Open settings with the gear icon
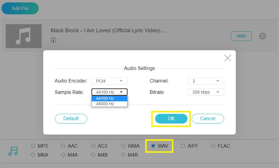 click(263, 36)
